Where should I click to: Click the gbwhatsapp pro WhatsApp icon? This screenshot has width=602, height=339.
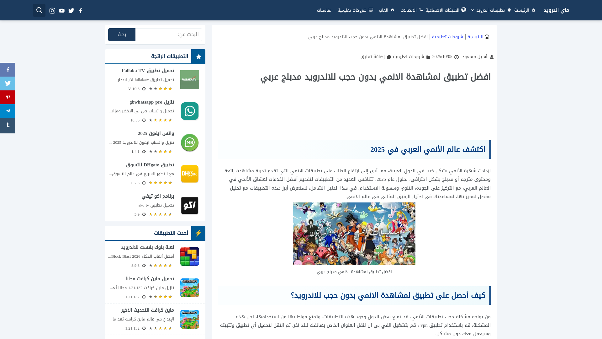(190, 111)
